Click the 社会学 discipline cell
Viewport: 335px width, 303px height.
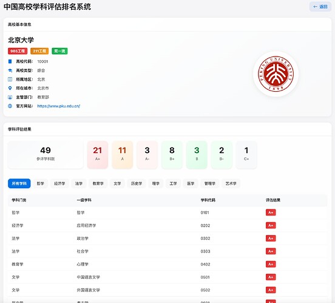83,251
